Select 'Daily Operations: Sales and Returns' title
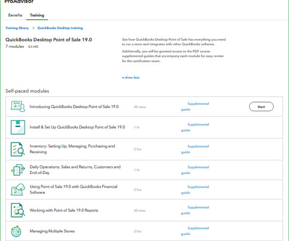 (75, 170)
